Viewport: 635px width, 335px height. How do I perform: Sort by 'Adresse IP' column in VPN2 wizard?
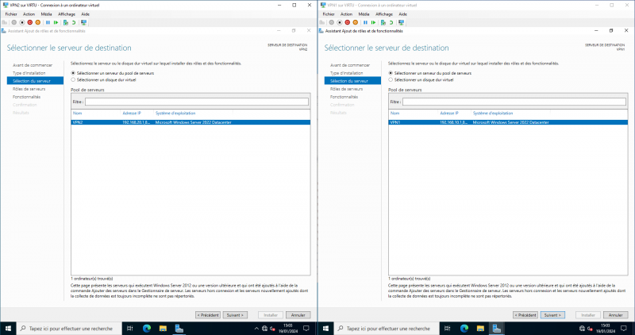point(132,114)
